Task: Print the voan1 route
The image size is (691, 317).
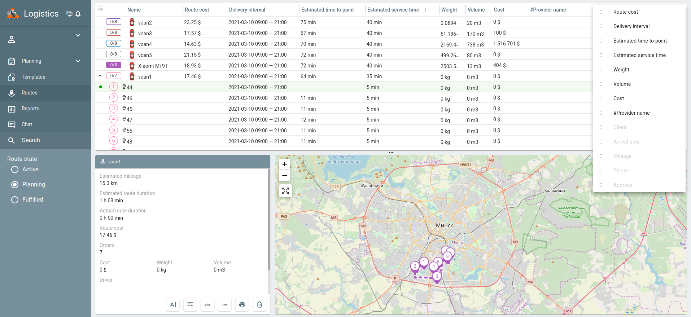Action: coord(242,304)
